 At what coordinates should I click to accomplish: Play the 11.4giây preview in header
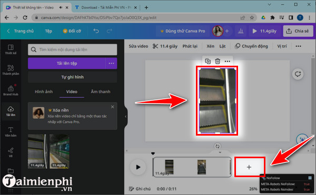click(x=264, y=31)
